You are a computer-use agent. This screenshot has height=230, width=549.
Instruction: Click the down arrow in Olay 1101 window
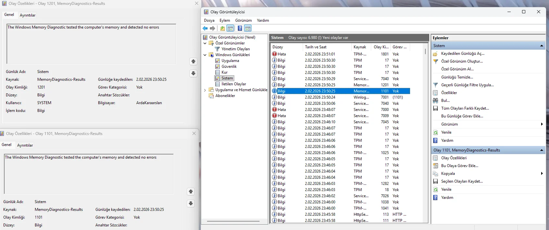coord(191,203)
